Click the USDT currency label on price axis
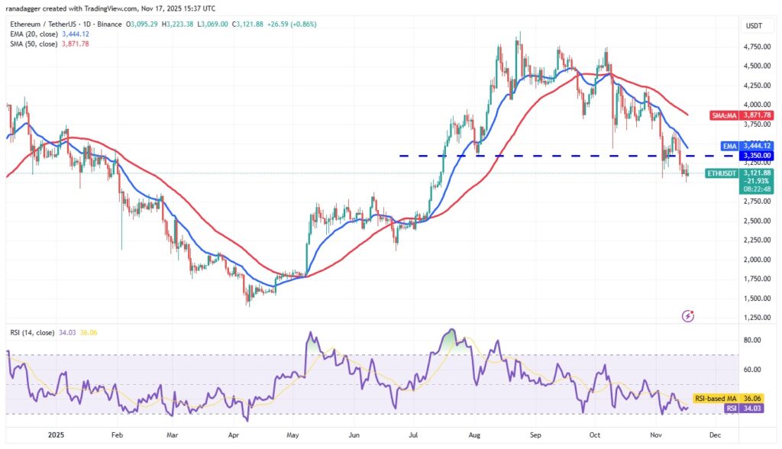Image resolution: width=782 pixels, height=449 pixels. click(755, 26)
